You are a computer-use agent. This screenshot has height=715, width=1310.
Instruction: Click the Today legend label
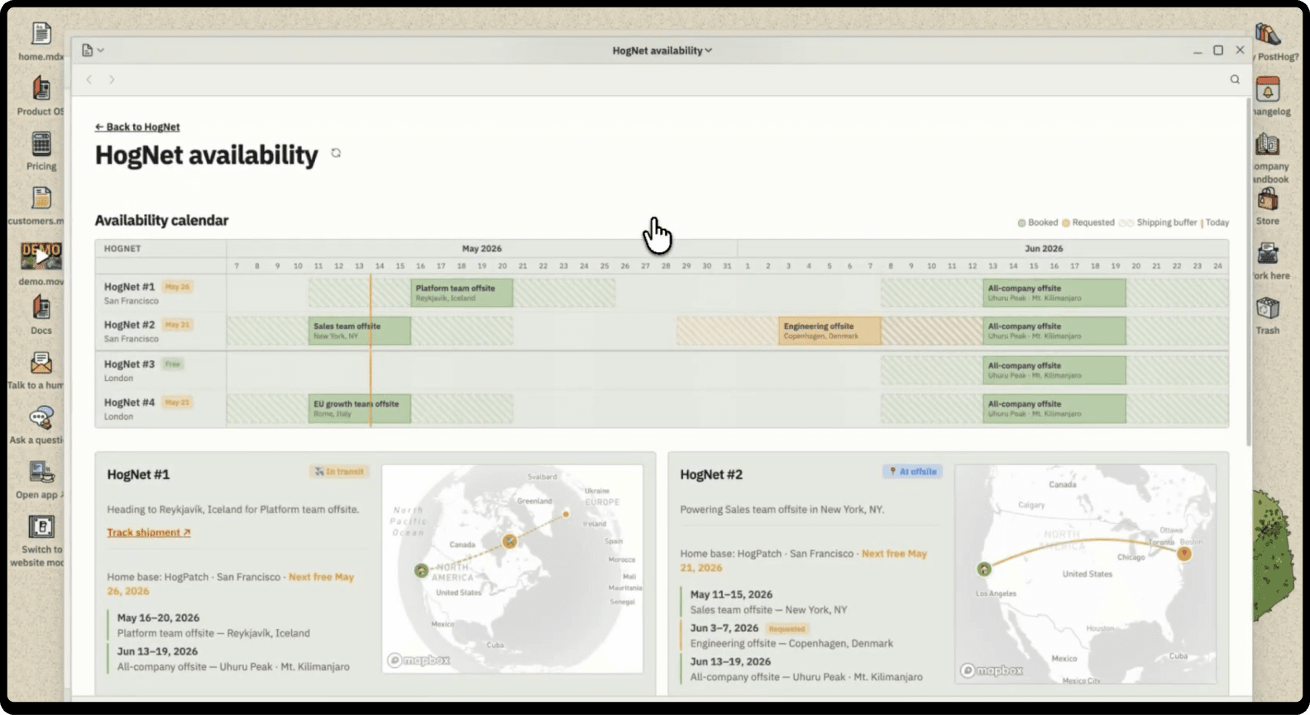click(x=1217, y=222)
